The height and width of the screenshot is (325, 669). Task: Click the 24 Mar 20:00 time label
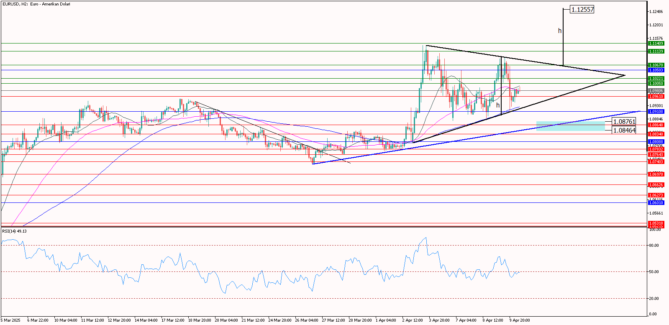point(280,320)
